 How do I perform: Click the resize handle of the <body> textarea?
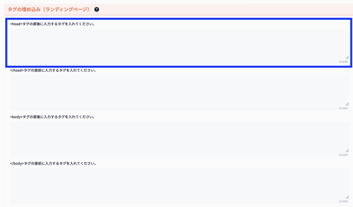point(347,150)
